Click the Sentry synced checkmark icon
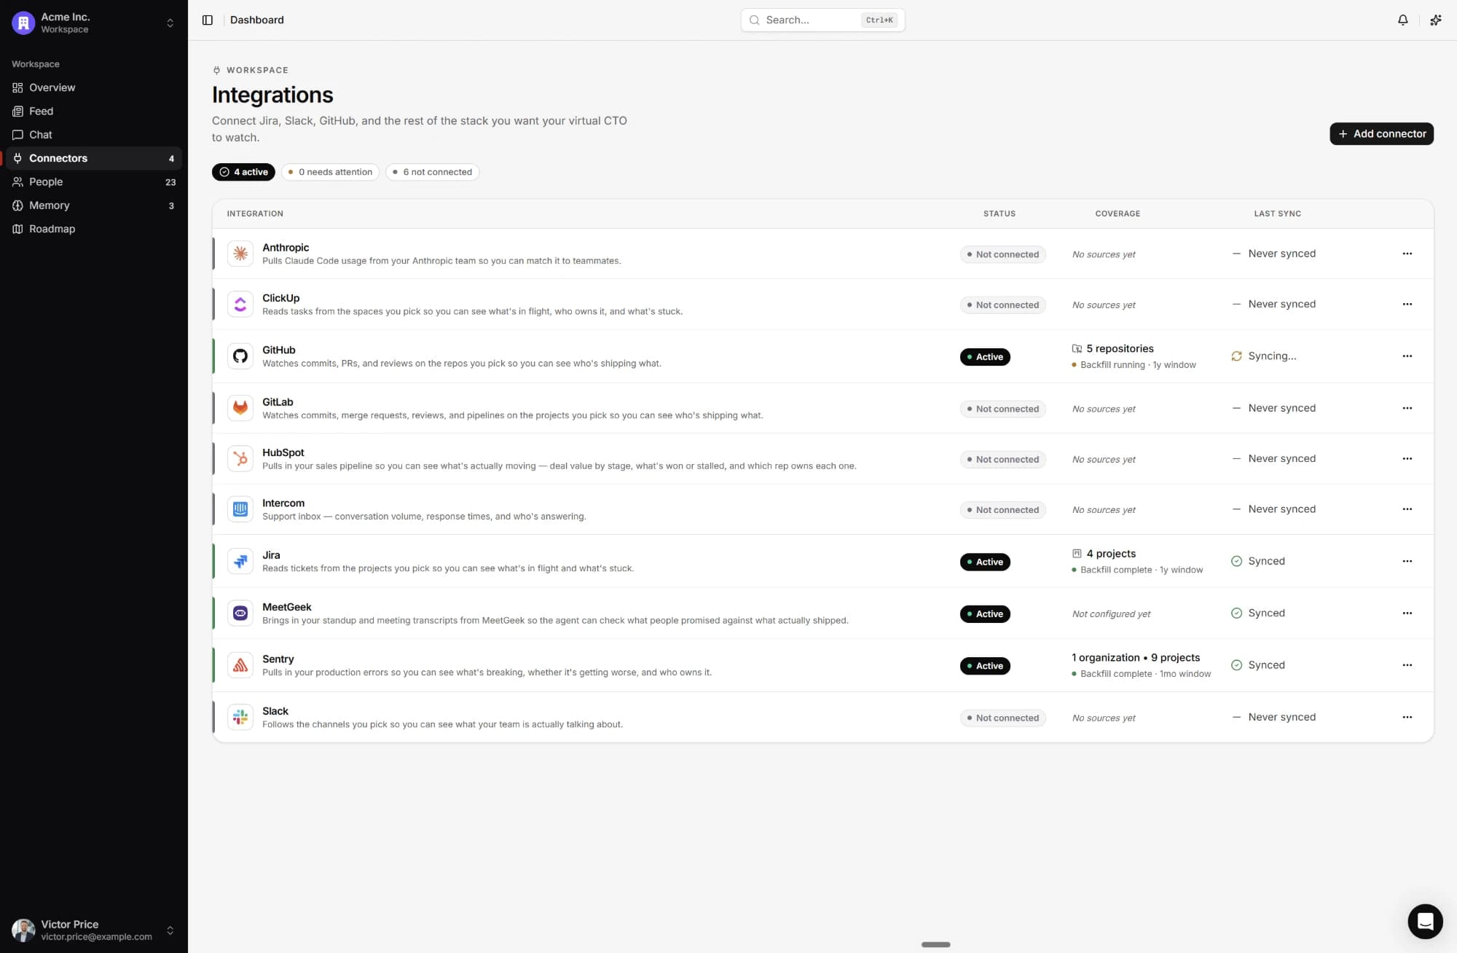Screen dimensions: 1457x953 coord(1236,665)
